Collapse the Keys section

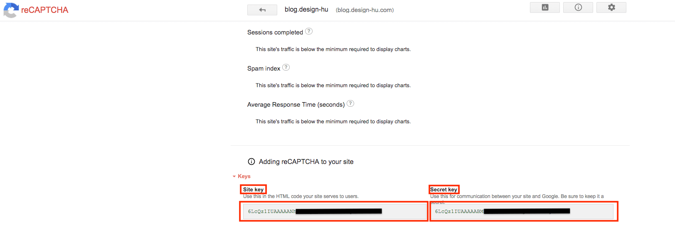tap(241, 176)
